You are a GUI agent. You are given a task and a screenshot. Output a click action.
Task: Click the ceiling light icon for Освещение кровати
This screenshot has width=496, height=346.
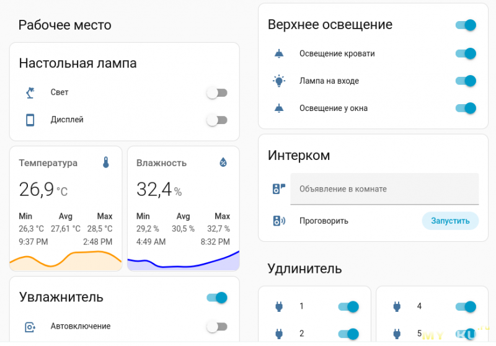coord(279,54)
